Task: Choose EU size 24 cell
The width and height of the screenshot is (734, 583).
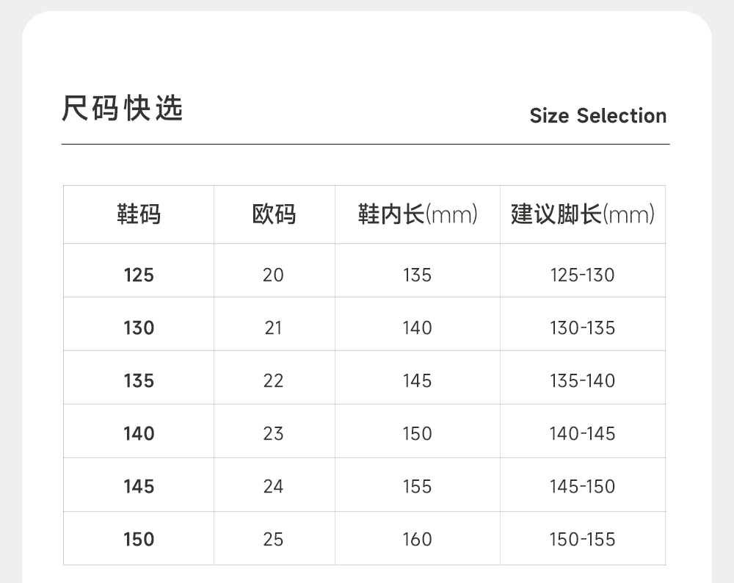Action: point(273,486)
